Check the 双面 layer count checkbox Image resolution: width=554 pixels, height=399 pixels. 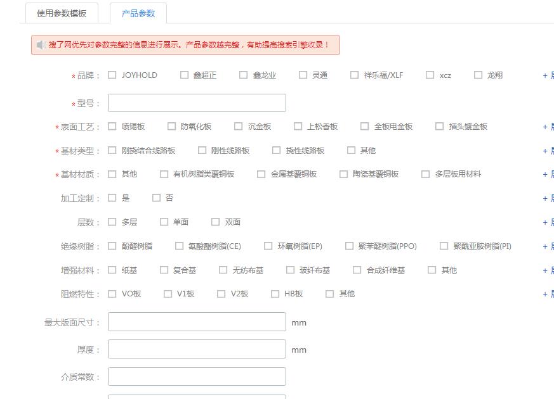(215, 222)
